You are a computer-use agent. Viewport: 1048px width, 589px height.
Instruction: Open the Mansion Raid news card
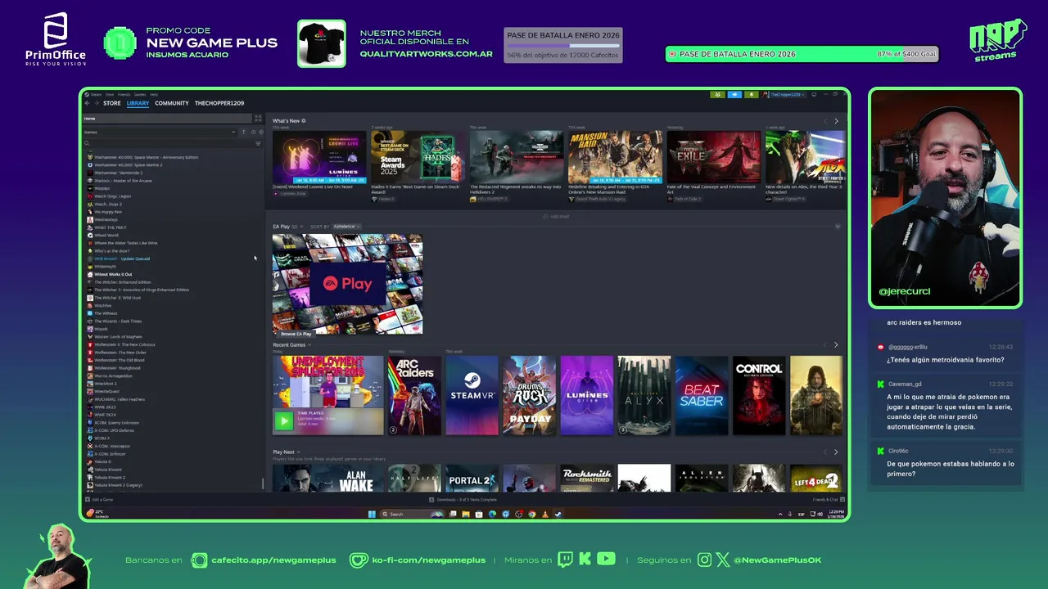click(615, 157)
